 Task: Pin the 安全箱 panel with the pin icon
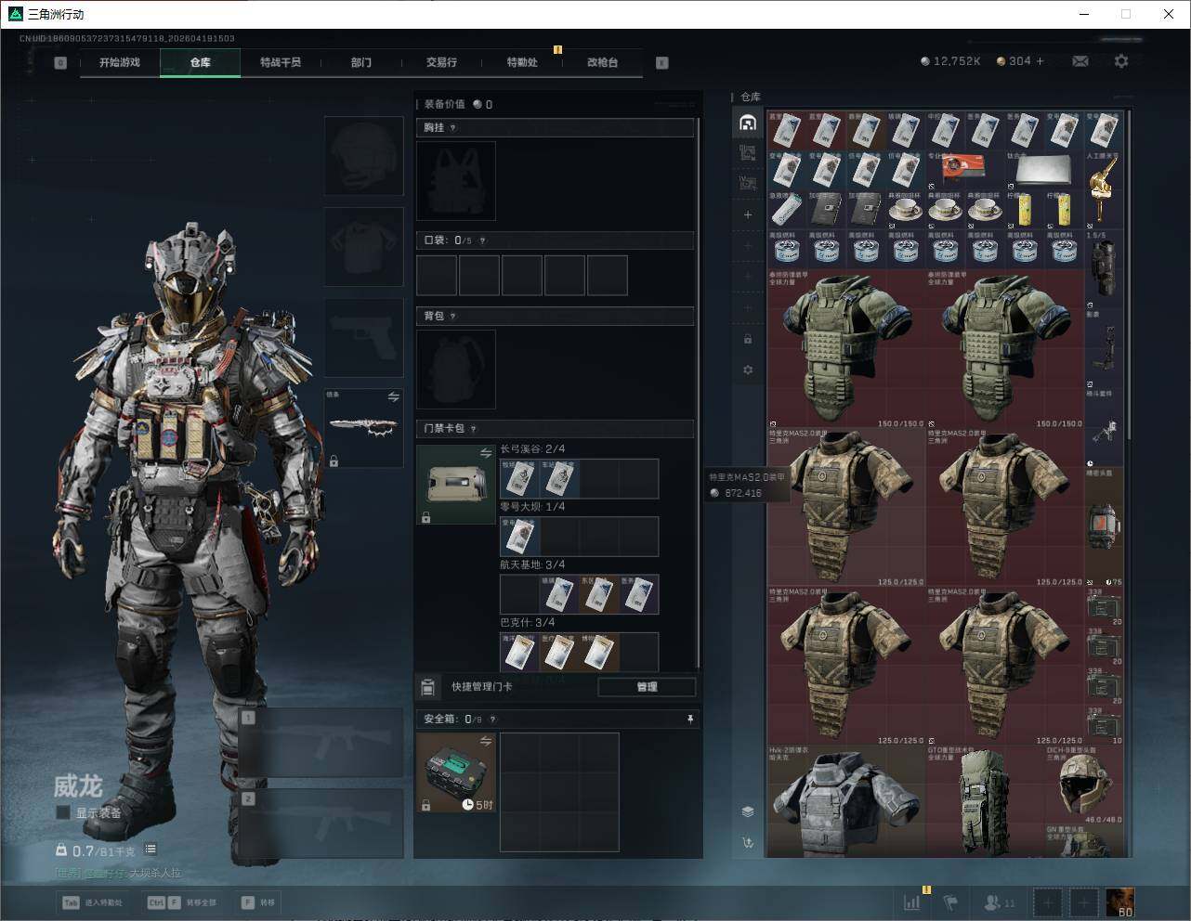click(689, 719)
